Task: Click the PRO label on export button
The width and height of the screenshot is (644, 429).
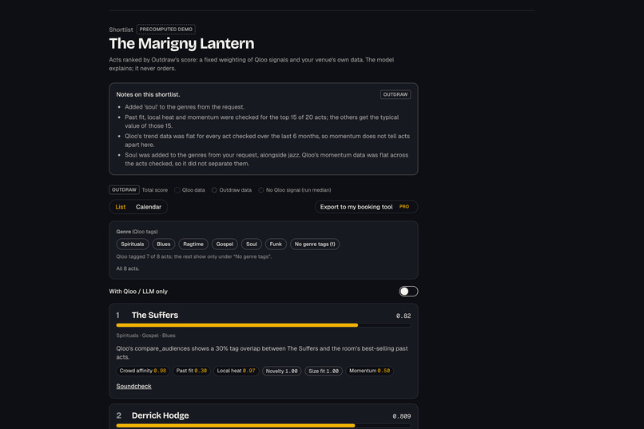Action: pyautogui.click(x=404, y=206)
